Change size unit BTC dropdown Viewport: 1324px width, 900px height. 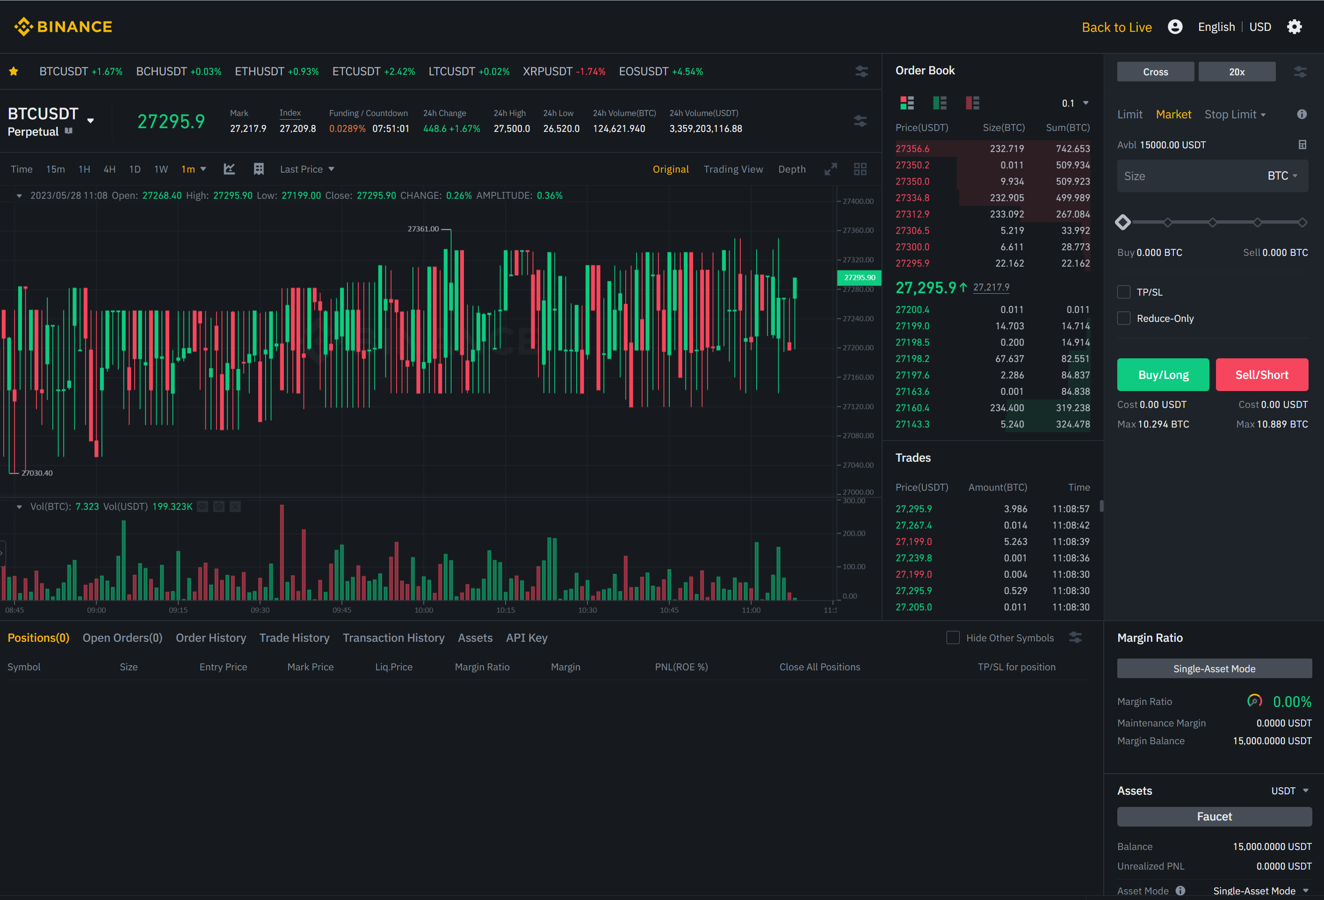point(1282,175)
